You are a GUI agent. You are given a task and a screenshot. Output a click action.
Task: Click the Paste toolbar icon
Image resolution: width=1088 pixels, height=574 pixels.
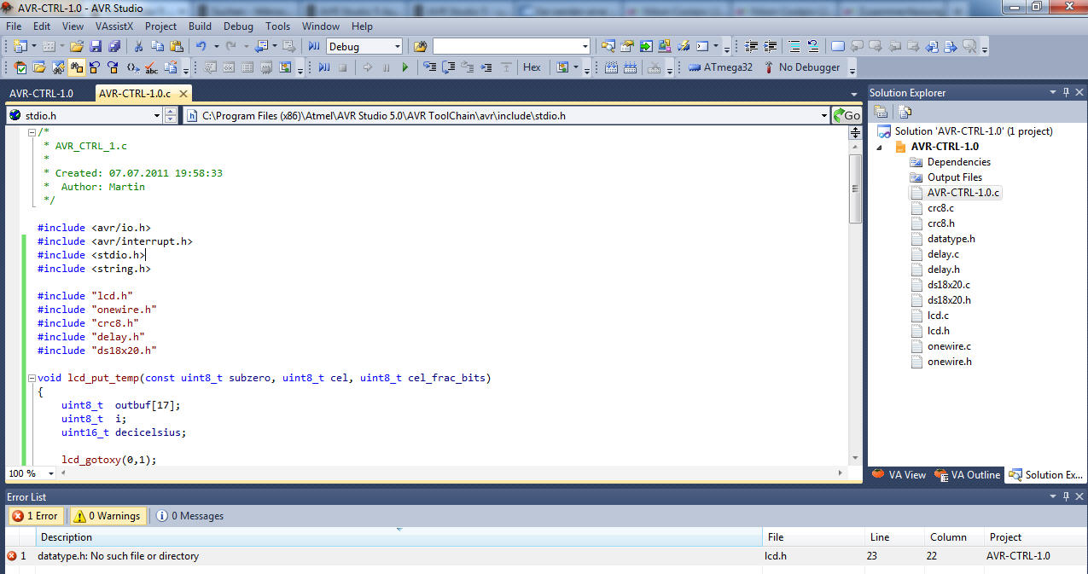175,46
